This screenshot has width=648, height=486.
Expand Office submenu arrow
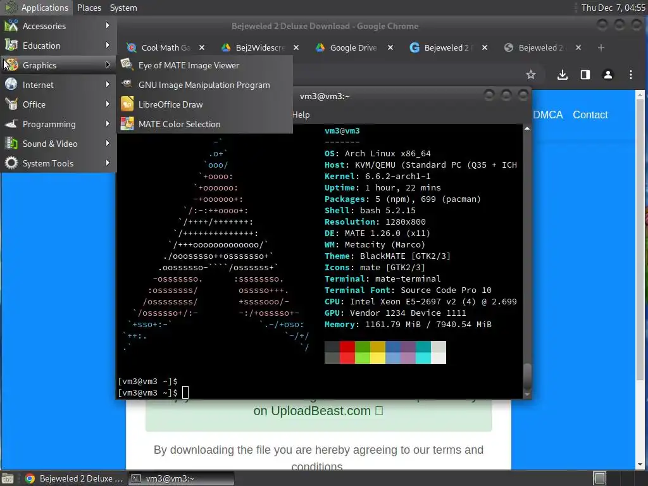(108, 104)
